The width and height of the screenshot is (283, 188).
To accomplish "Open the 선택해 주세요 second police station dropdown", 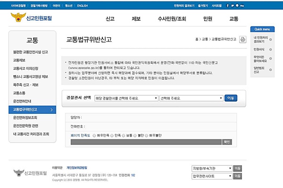I will click(x=191, y=98).
